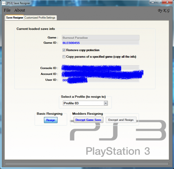Image resolution: width=174 pixels, height=169 pixels.
Task: Expand the Profile 03 dropdown arrow
Action: coord(106,103)
